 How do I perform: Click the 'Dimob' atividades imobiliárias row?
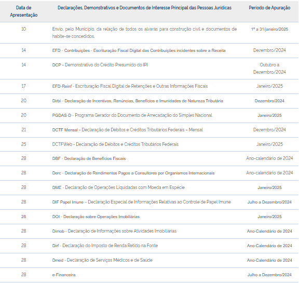(114, 231)
